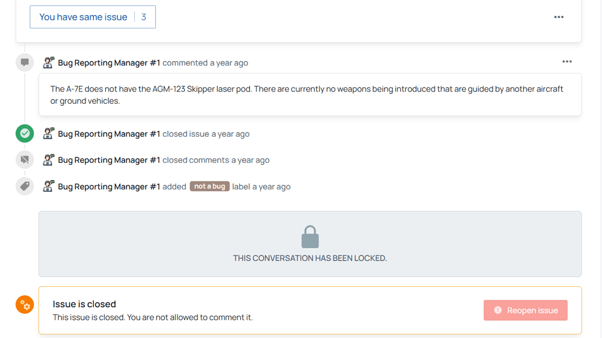Click the same-issue count number 3

(x=144, y=17)
